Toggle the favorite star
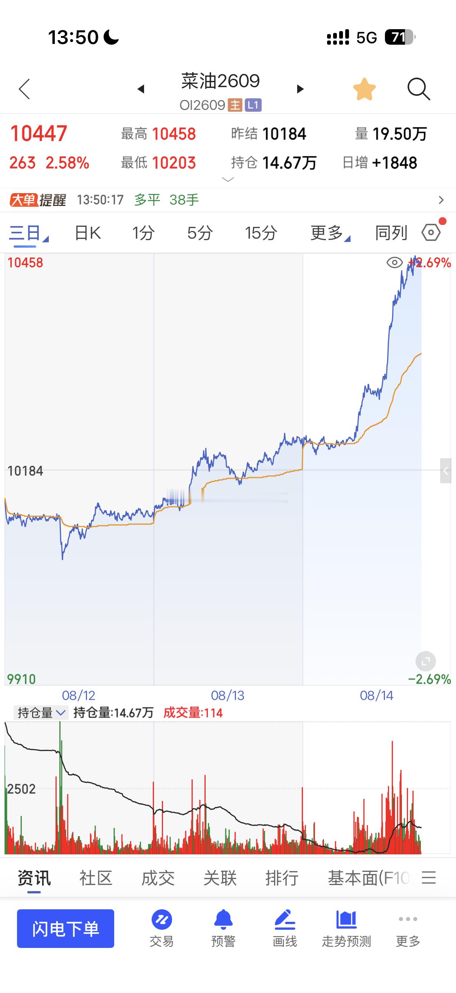 364,89
